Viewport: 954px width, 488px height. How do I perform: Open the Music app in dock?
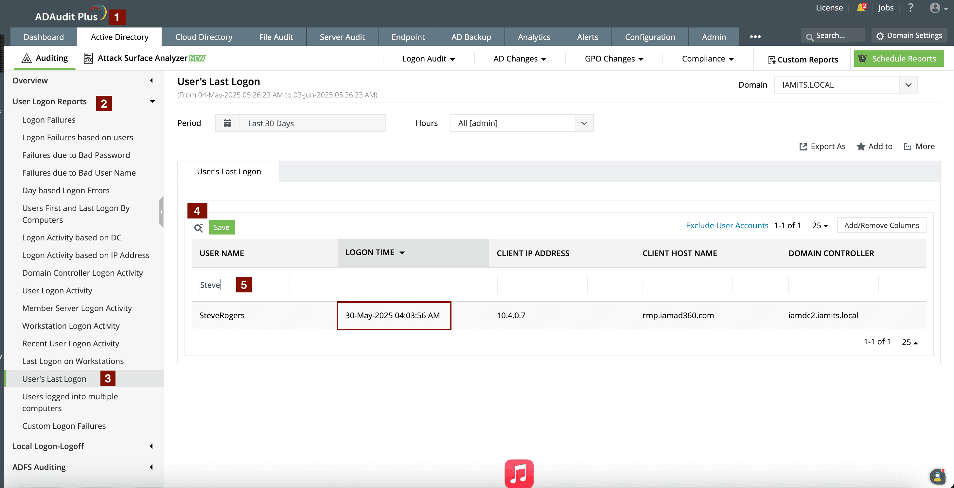[519, 474]
